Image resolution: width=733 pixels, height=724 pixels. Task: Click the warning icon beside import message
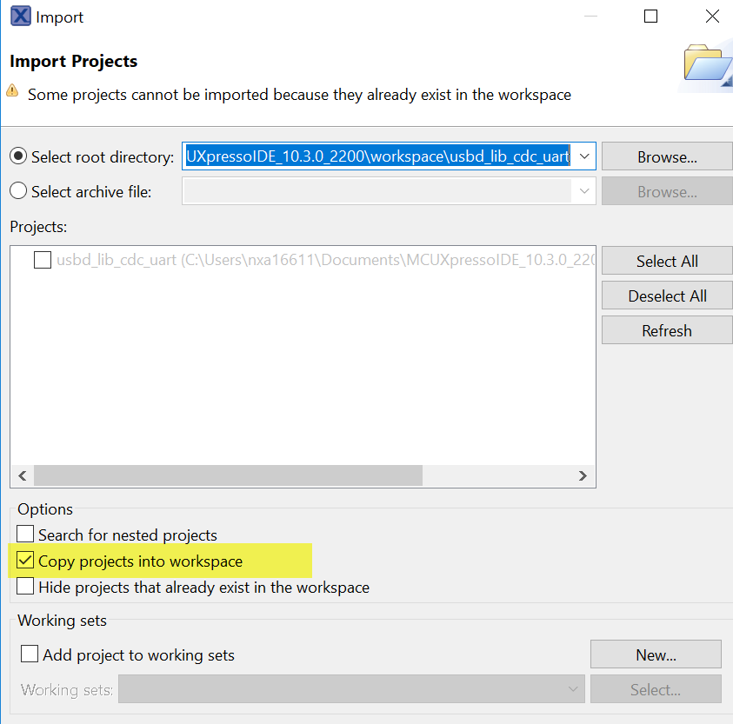point(13,90)
